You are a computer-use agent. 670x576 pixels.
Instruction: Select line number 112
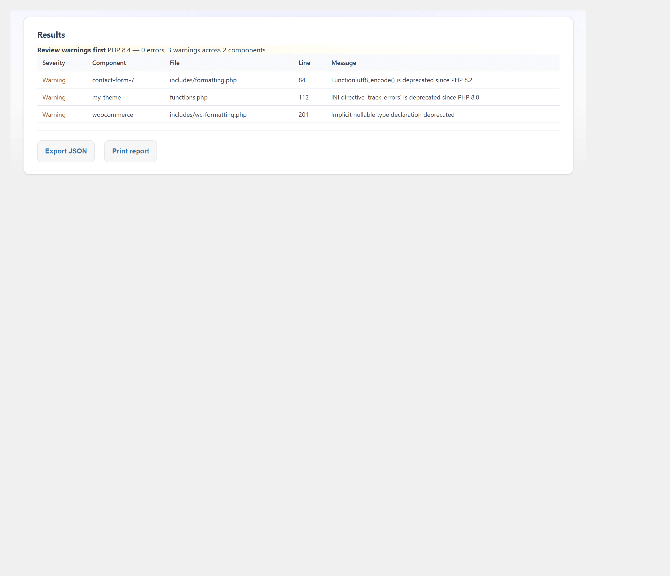pos(303,97)
